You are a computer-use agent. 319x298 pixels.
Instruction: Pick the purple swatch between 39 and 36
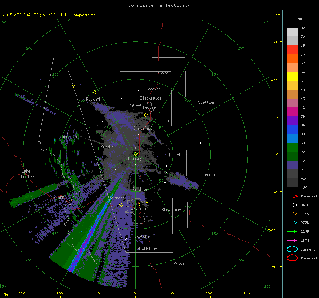(292, 120)
